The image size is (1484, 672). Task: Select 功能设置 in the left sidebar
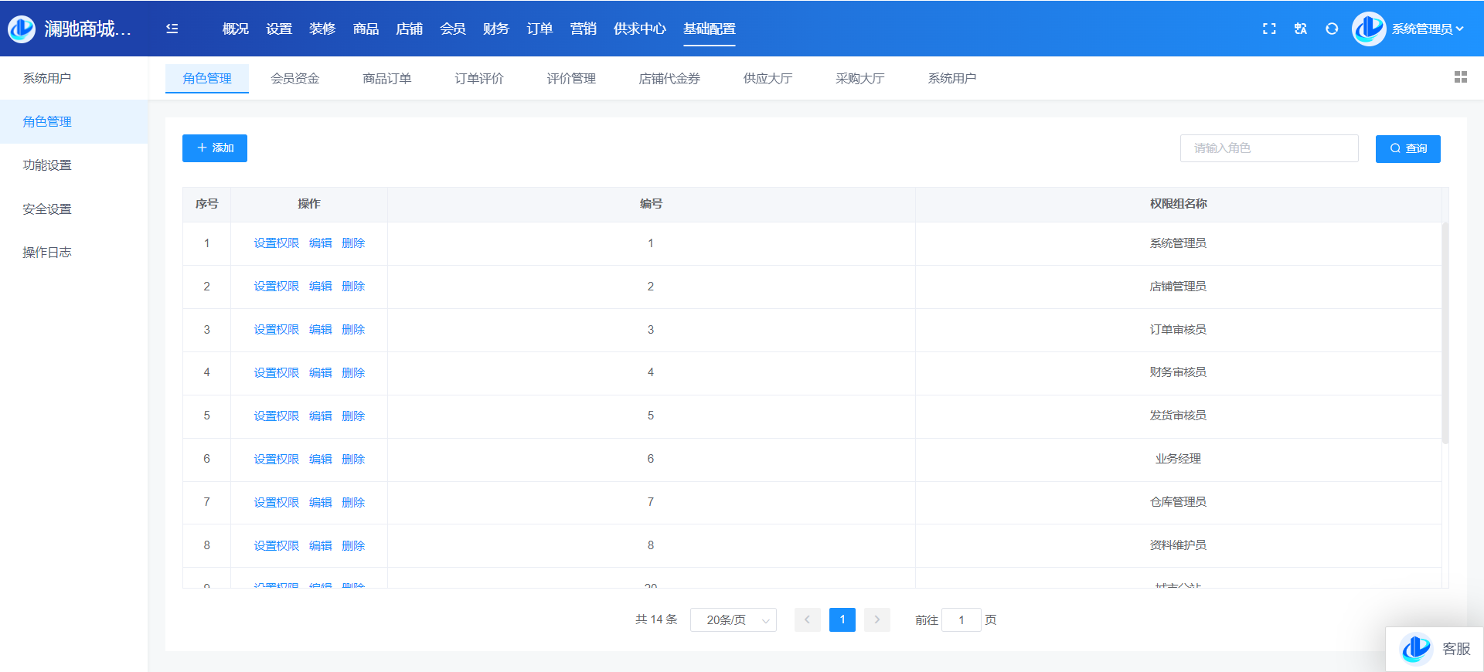[x=47, y=165]
